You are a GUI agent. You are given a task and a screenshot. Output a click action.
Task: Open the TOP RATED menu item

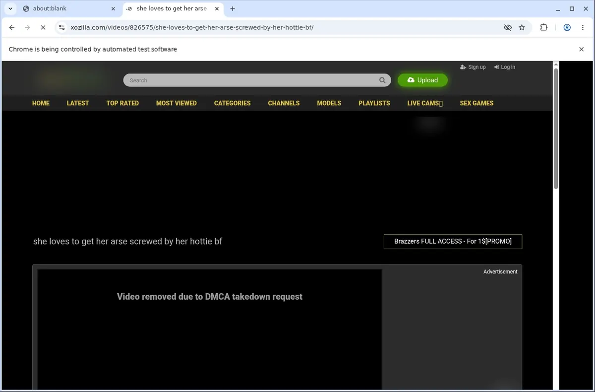pyautogui.click(x=122, y=103)
